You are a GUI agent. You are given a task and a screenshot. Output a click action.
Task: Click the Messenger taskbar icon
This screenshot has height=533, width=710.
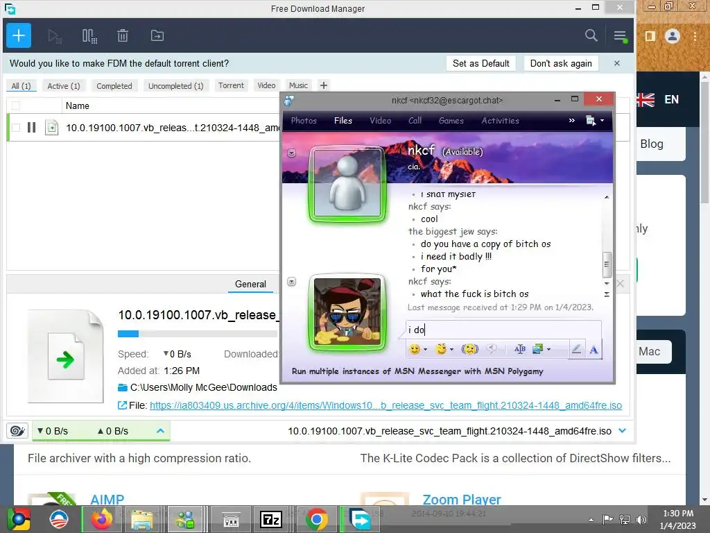point(185,519)
